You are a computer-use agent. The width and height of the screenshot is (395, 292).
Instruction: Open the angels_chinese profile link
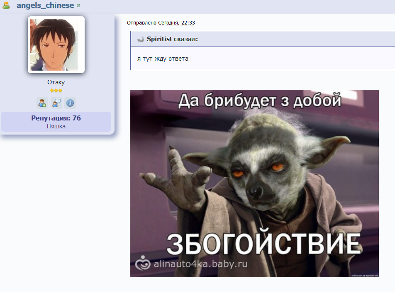(45, 5)
